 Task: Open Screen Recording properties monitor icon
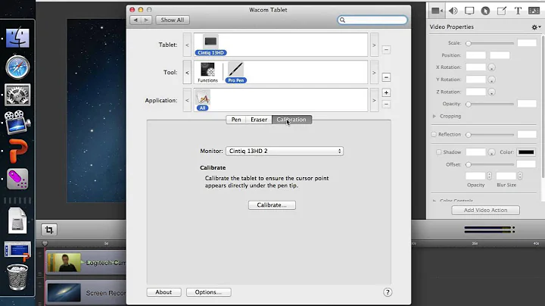click(469, 11)
